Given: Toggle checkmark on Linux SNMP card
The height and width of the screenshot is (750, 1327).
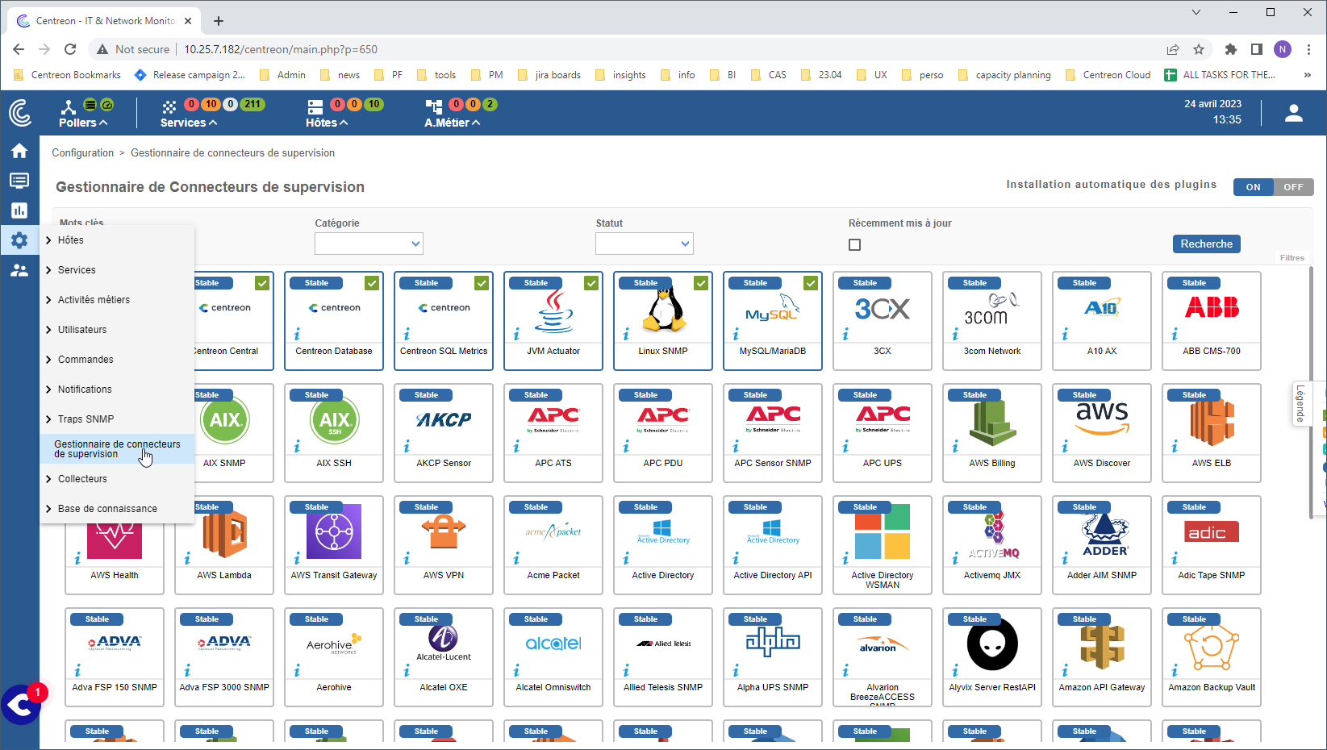Looking at the screenshot, I should click(x=701, y=283).
